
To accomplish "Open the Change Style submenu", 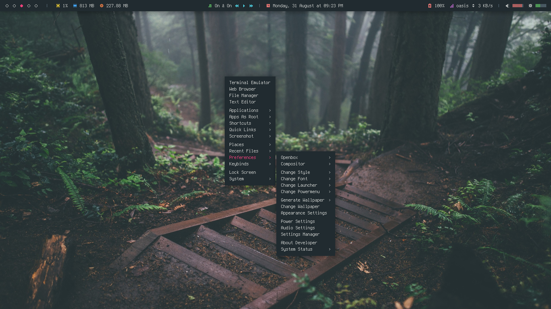I will click(x=306, y=172).
